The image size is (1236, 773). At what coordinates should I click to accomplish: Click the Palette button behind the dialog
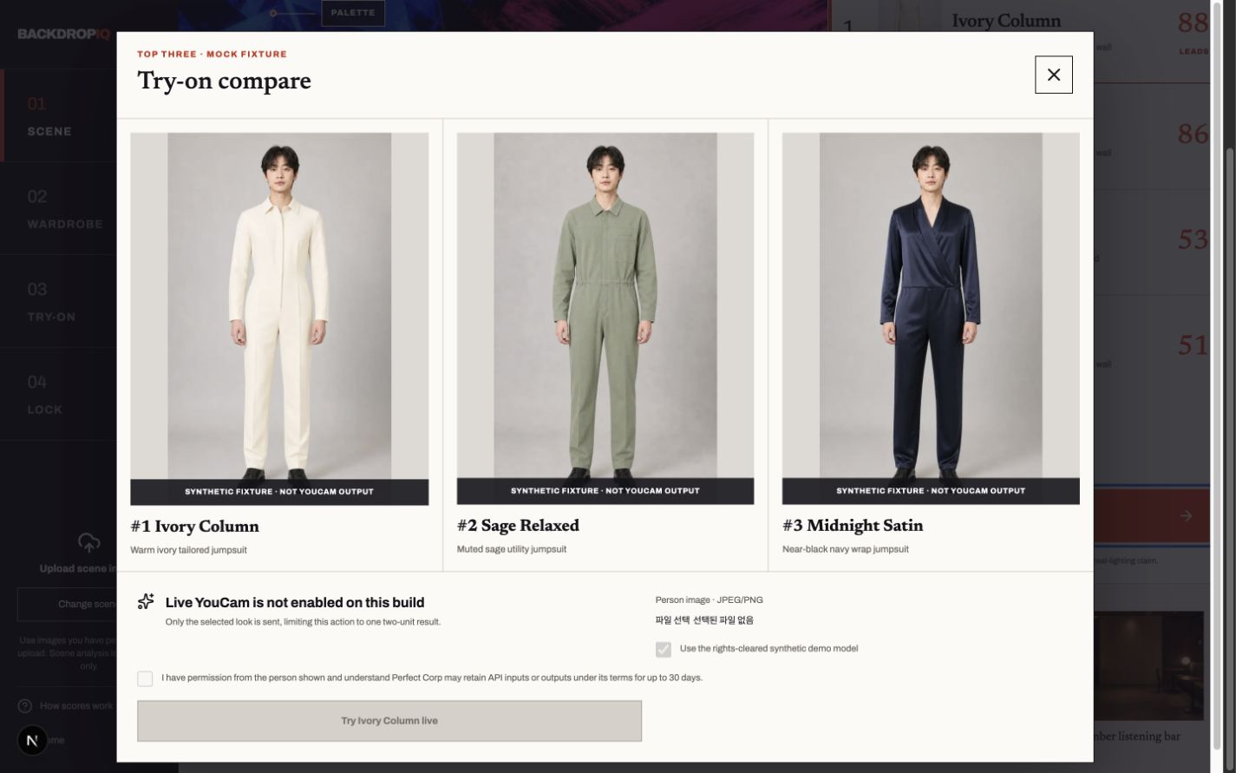tap(353, 13)
